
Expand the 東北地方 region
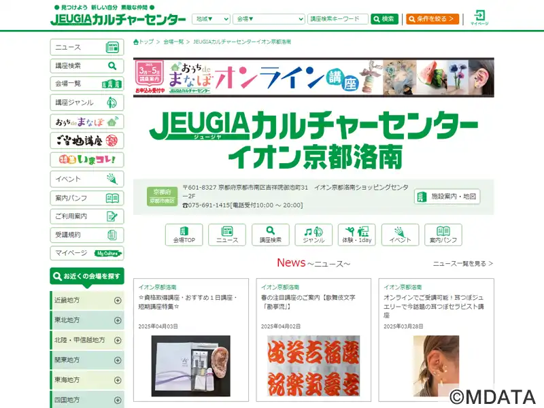click(x=87, y=320)
